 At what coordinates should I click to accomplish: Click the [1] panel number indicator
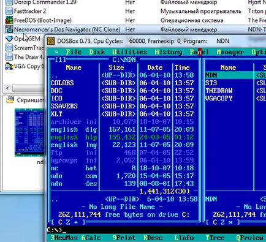(61, 59)
